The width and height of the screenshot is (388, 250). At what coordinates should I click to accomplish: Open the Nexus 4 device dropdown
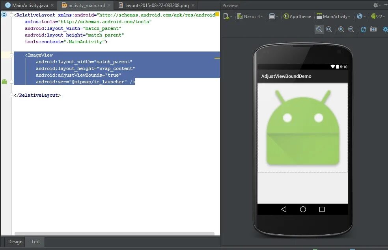click(x=250, y=17)
